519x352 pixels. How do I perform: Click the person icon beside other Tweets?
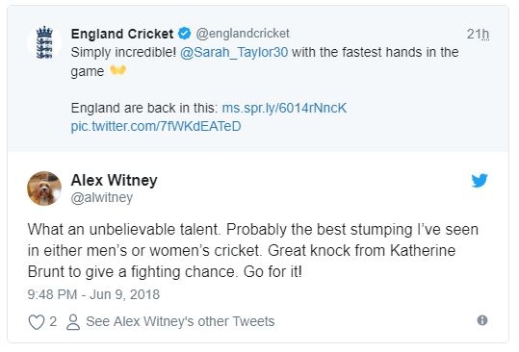(x=73, y=322)
